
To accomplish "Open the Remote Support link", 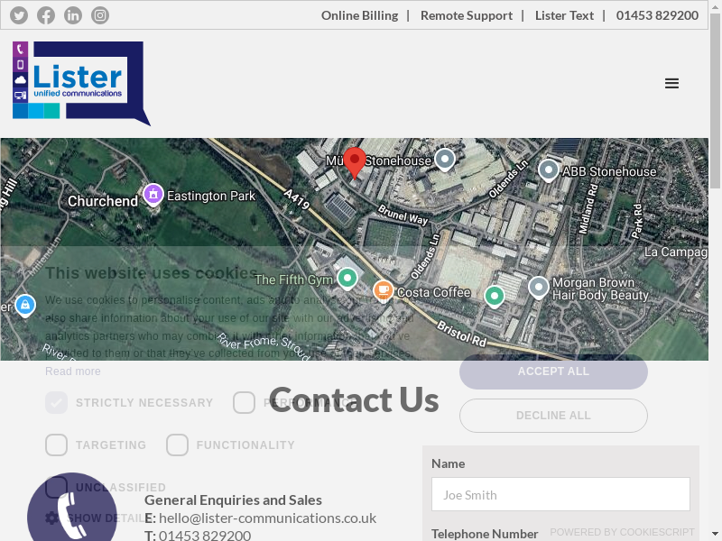I will [x=467, y=15].
